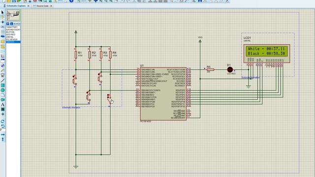Select the Active Popup mode tool
Screen dimensions: 315x177
click(x=2, y=61)
